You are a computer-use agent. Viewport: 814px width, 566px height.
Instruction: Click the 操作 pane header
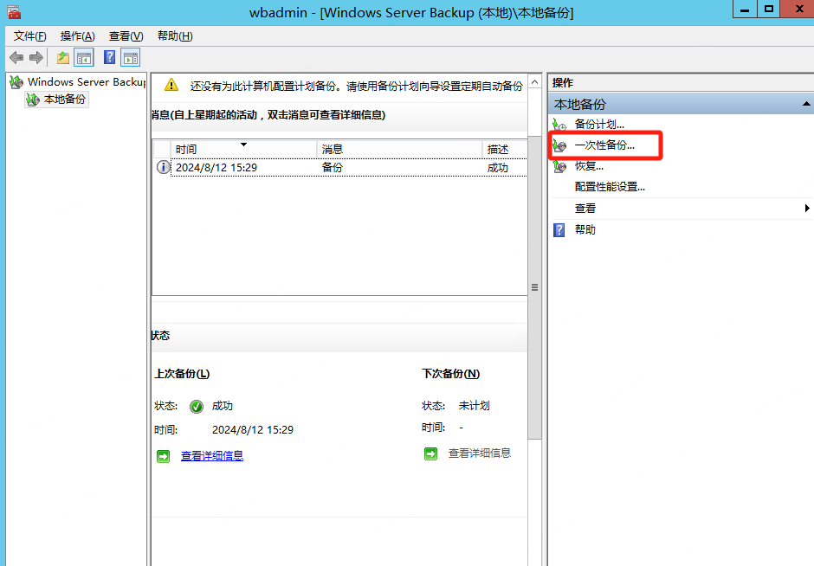pyautogui.click(x=563, y=82)
